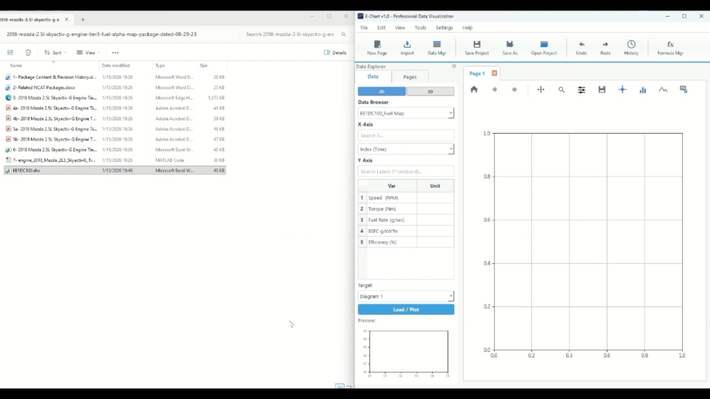710x399 pixels.
Task: Open the Import data tool
Action: (407, 47)
